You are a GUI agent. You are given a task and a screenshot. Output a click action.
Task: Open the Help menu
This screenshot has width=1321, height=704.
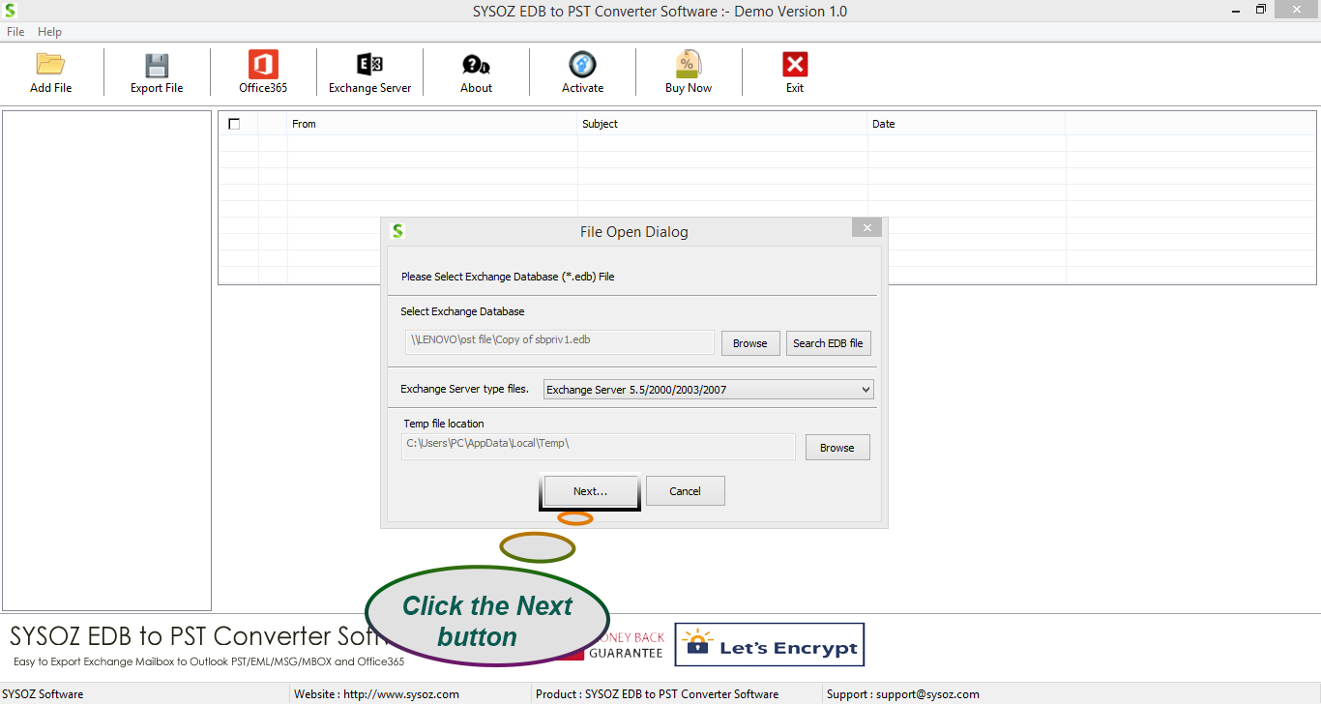click(x=49, y=32)
